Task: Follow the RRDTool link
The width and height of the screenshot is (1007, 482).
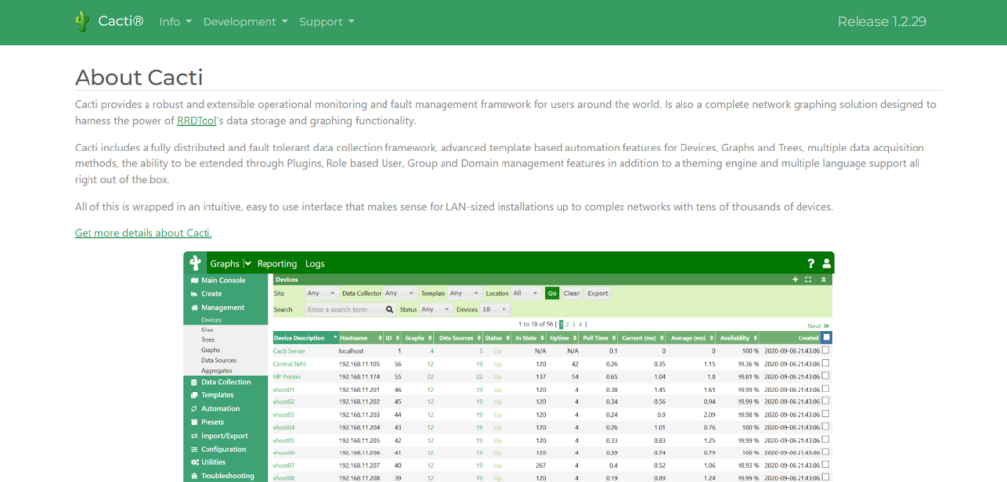Action: (197, 120)
